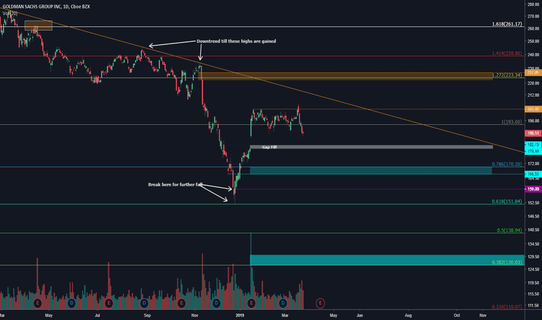Image resolution: width=542 pixels, height=320 pixels.
Task: Click the 2019 label on time axis
Action: [x=240, y=315]
